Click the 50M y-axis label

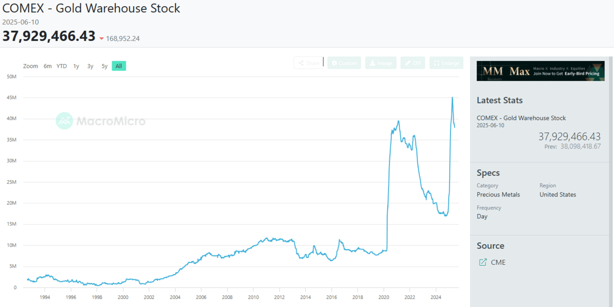[x=12, y=76]
